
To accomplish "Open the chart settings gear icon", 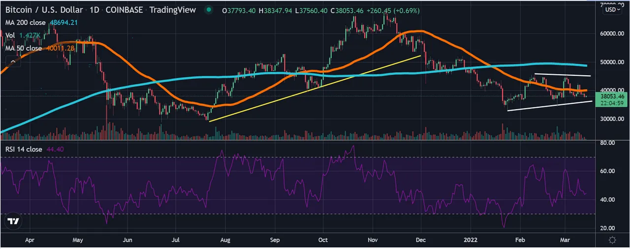I will coord(612,240).
